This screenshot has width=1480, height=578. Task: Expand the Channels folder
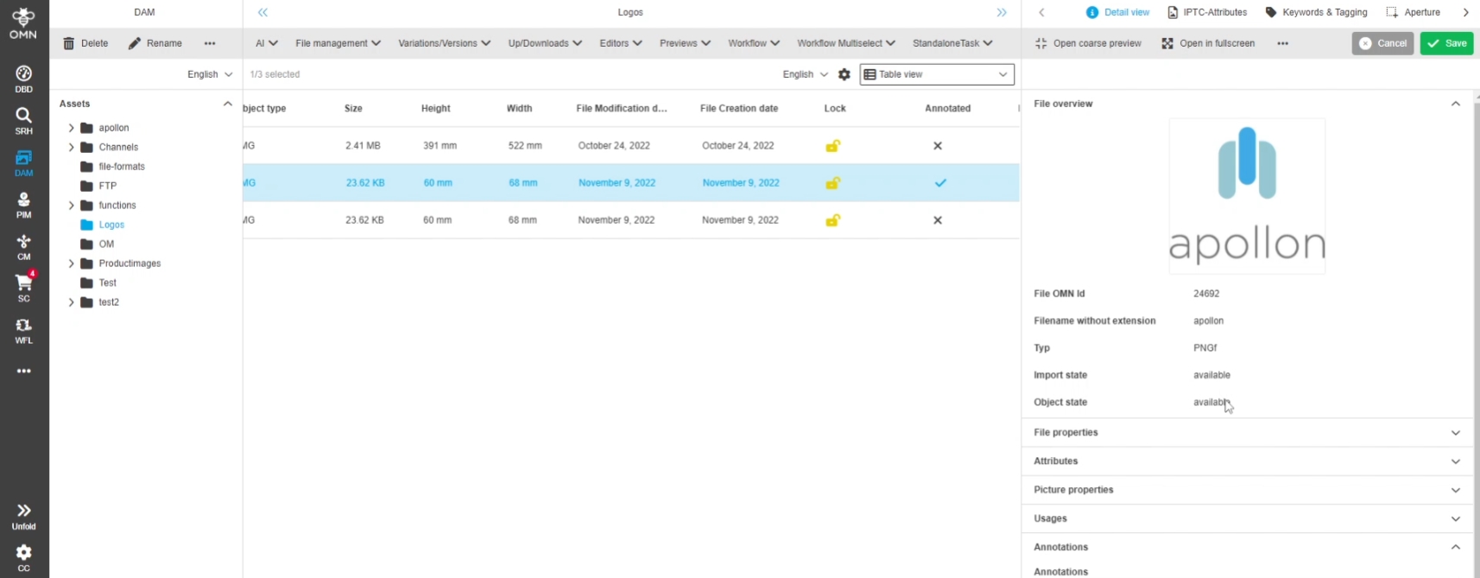coord(71,147)
